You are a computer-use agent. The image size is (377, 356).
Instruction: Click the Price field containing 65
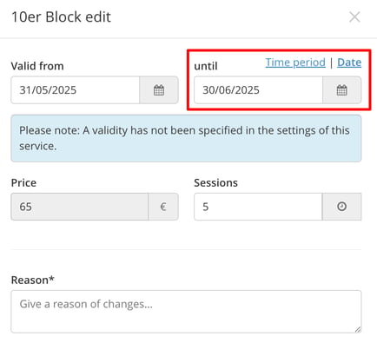tap(80, 207)
